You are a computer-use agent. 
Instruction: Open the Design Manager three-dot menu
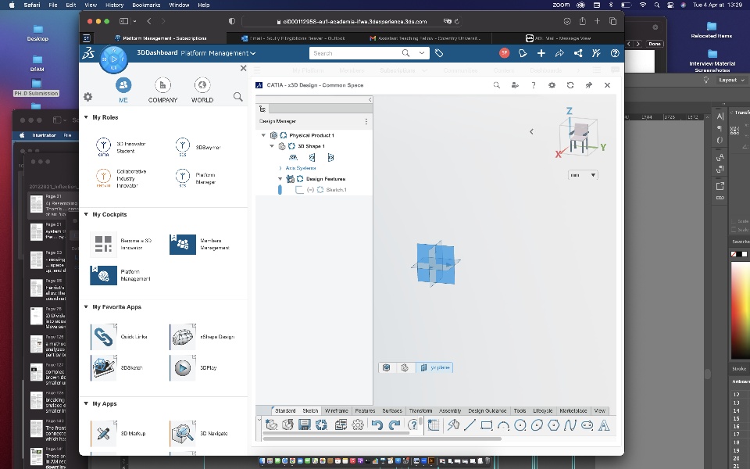366,122
